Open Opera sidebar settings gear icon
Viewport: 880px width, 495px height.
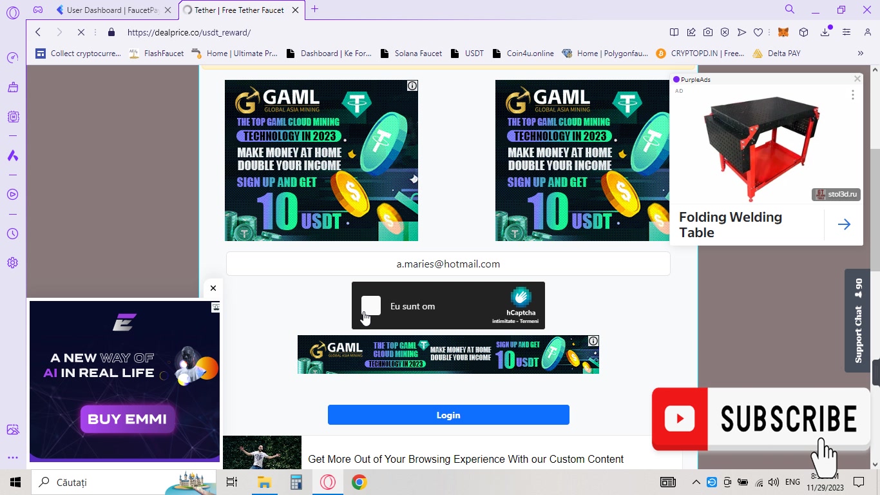pyautogui.click(x=12, y=263)
